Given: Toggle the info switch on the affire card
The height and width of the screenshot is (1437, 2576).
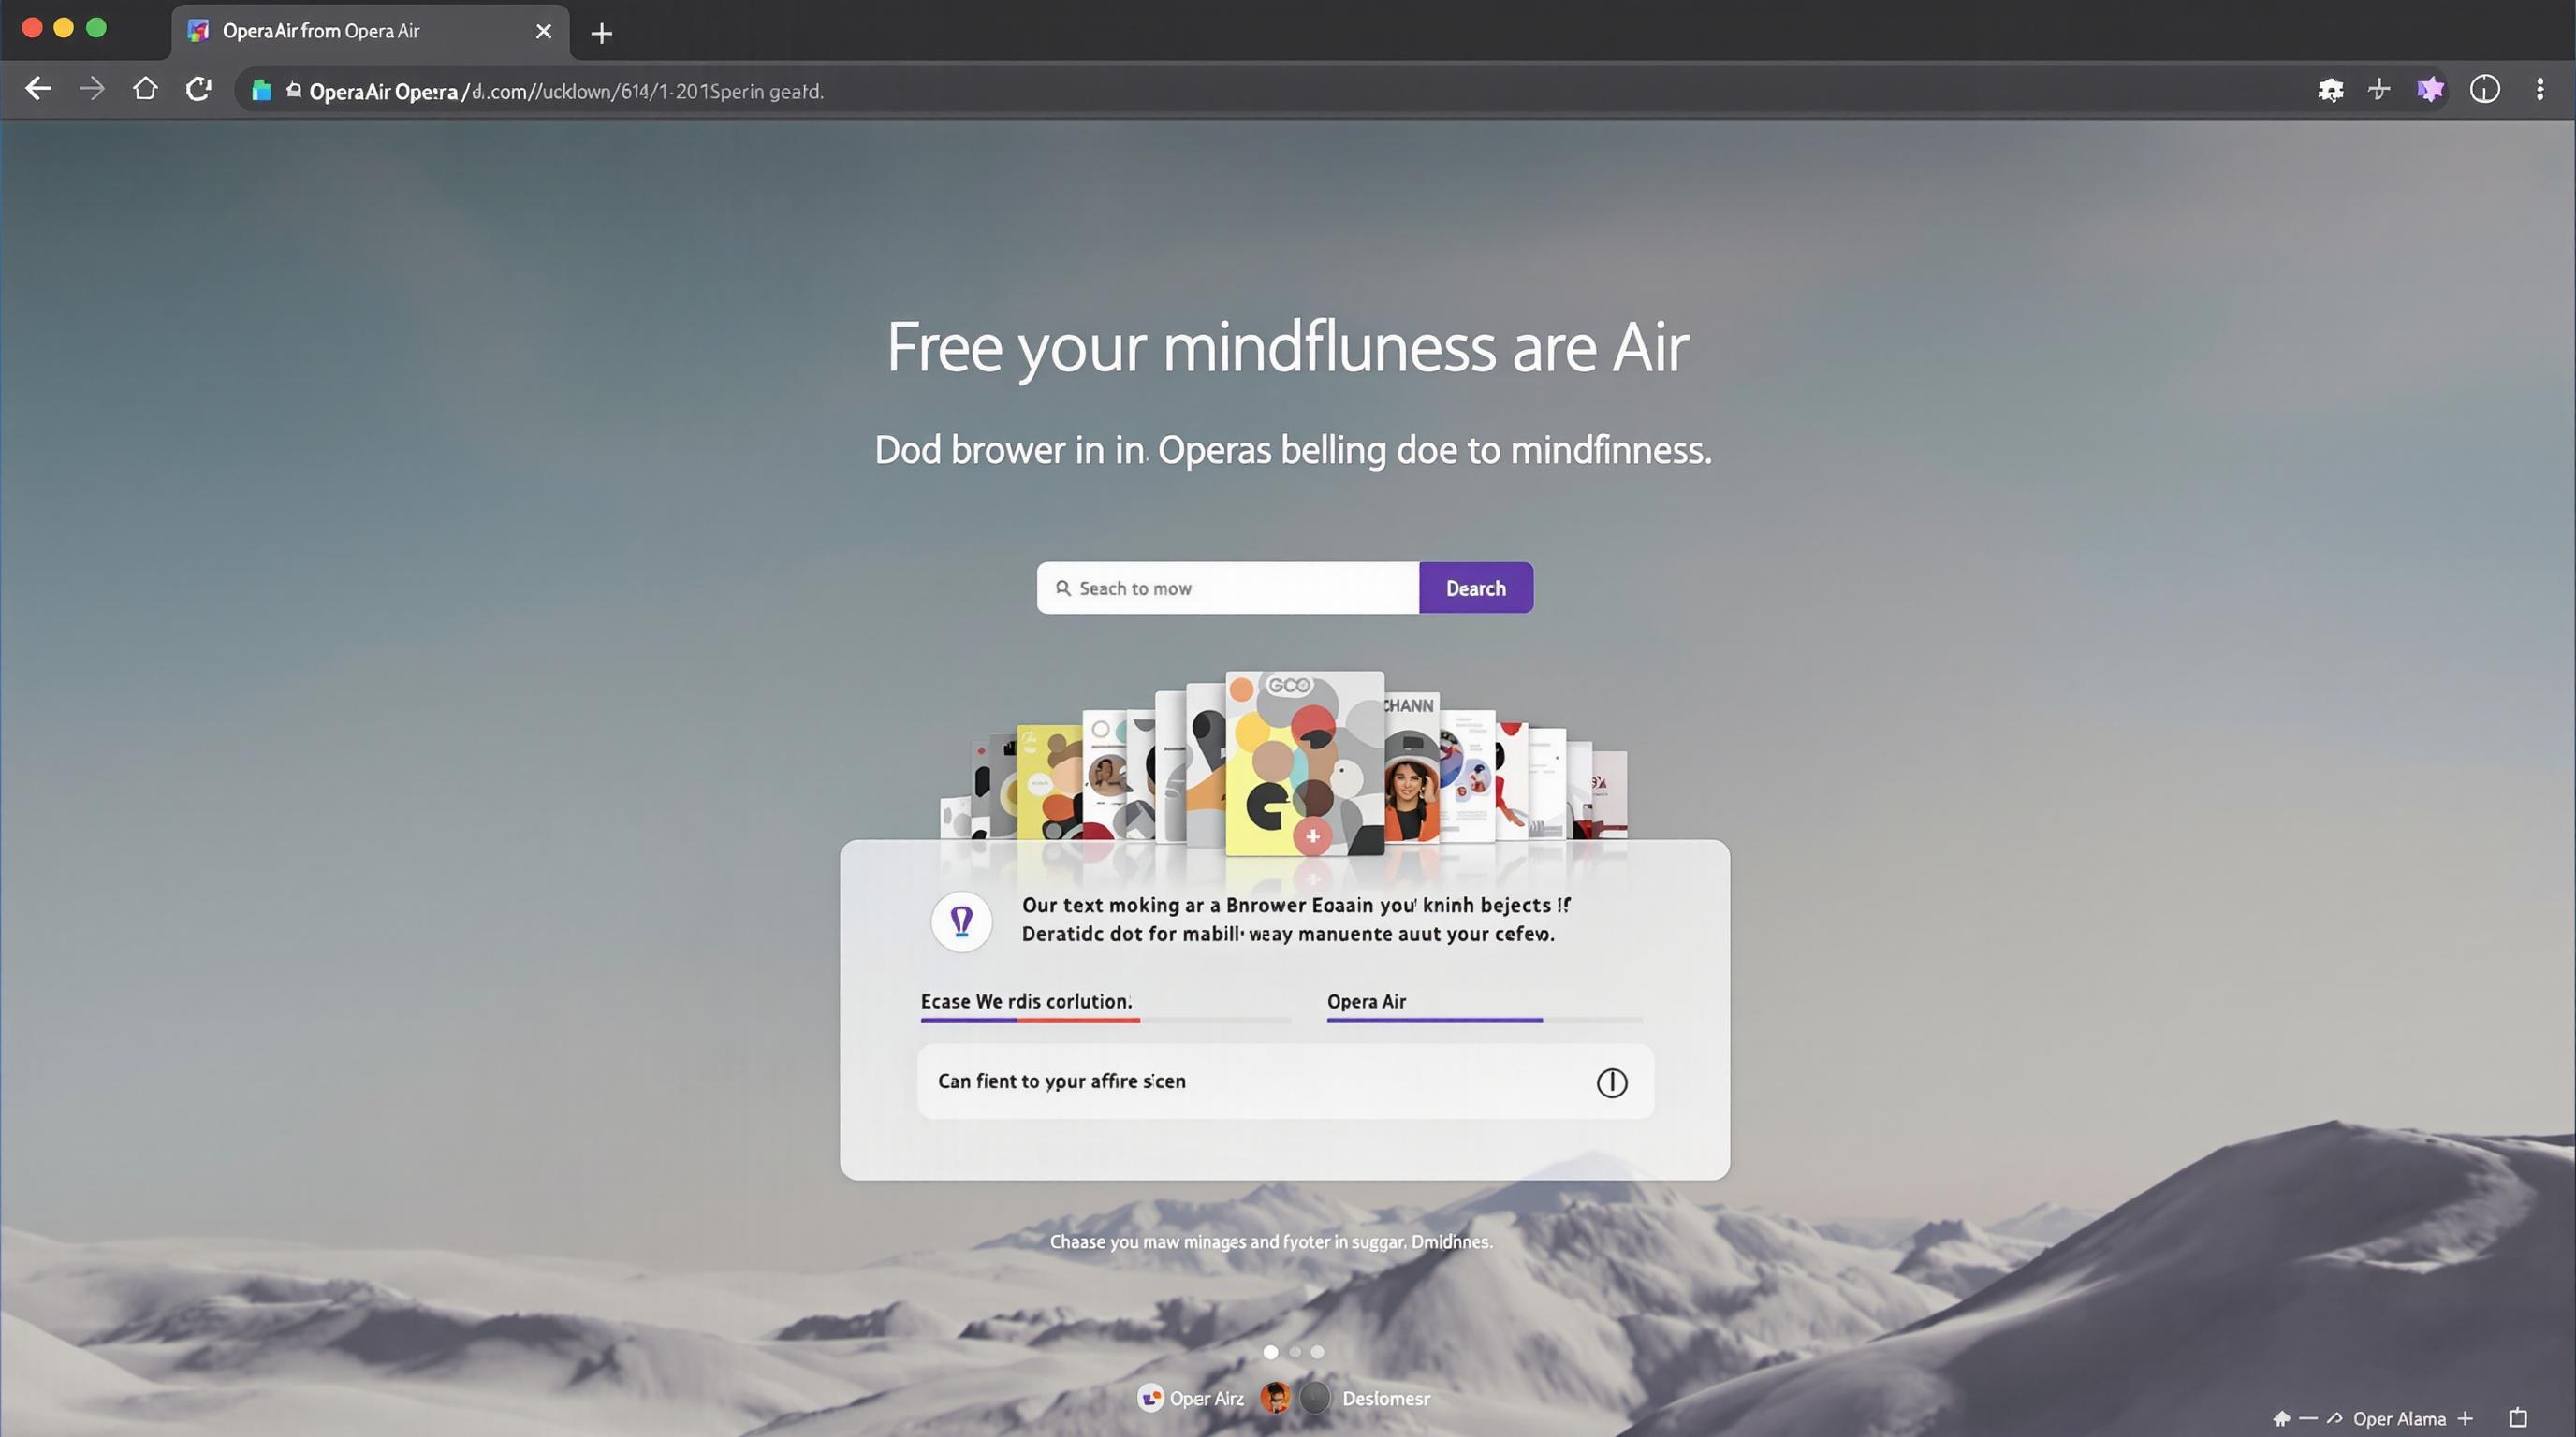Looking at the screenshot, I should [1611, 1081].
